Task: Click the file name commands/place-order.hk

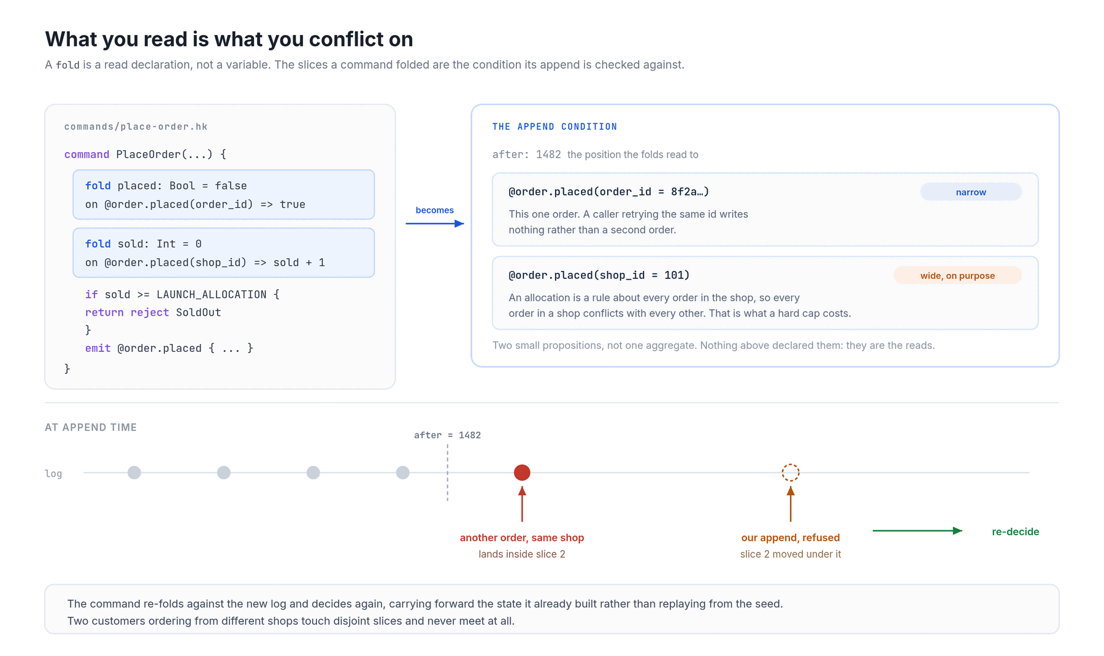Action: [136, 127]
